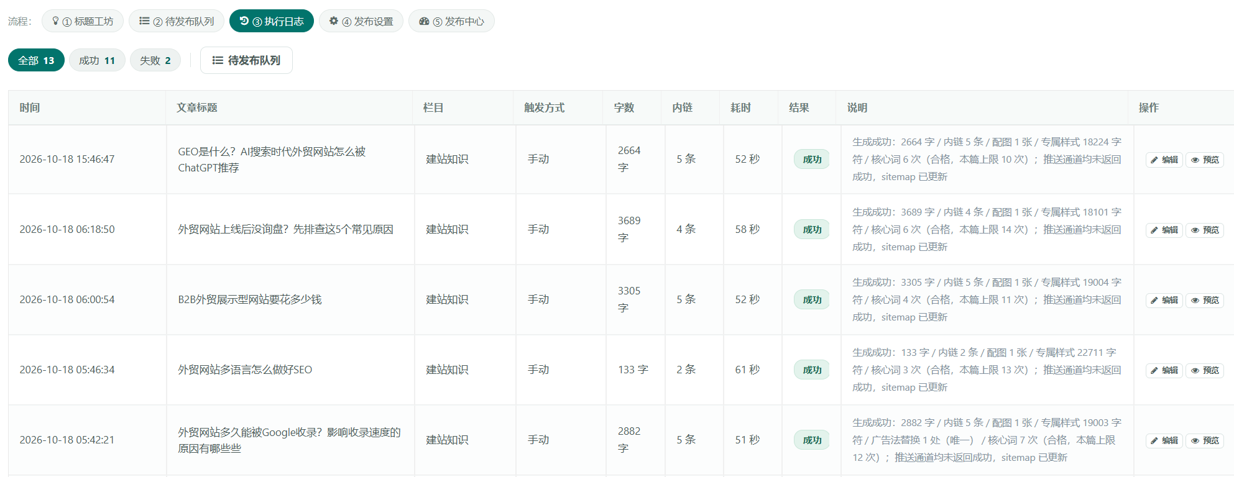Click 成功 badge in the 06:00:54 row

click(812, 300)
